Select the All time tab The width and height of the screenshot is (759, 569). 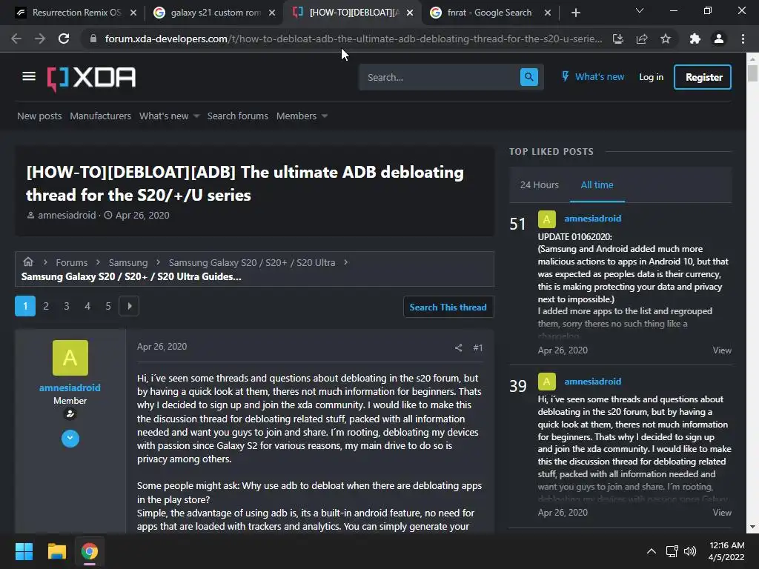(x=597, y=184)
